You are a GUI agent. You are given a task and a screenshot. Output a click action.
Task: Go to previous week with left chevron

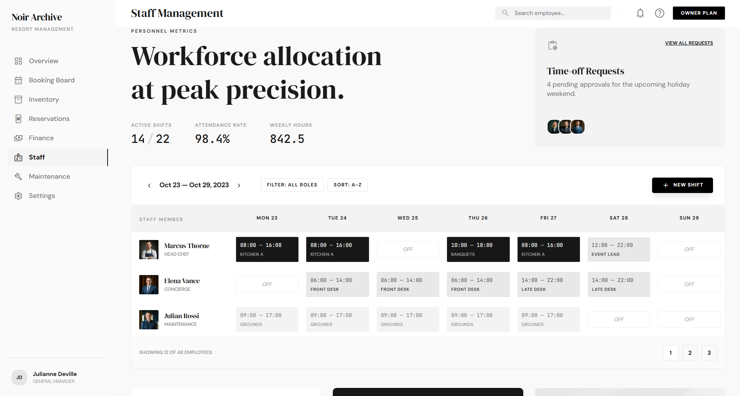click(149, 185)
